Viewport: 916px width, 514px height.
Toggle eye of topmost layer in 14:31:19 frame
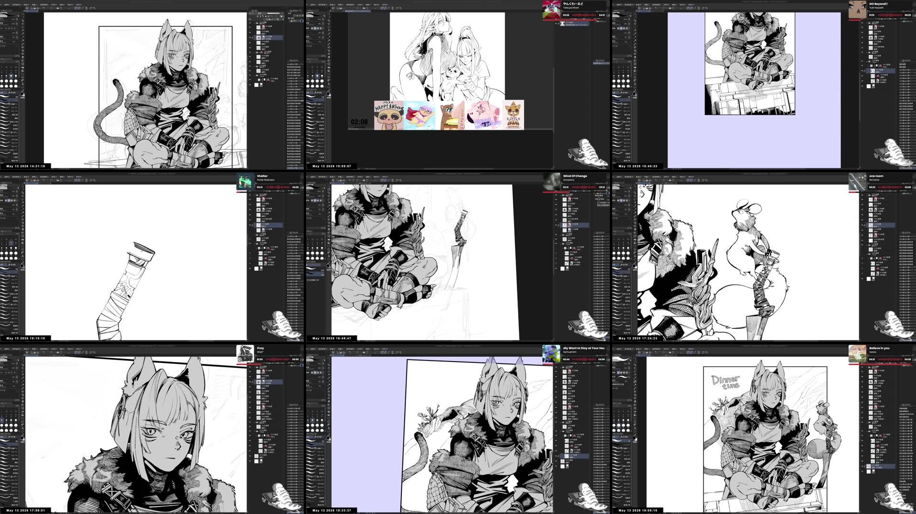pos(250,23)
